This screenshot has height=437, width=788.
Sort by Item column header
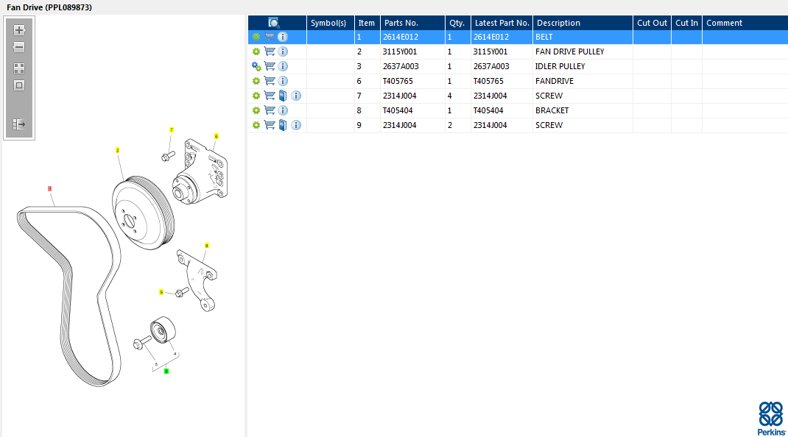pos(367,23)
